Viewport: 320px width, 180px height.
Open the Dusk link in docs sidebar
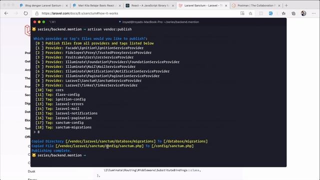31,171
